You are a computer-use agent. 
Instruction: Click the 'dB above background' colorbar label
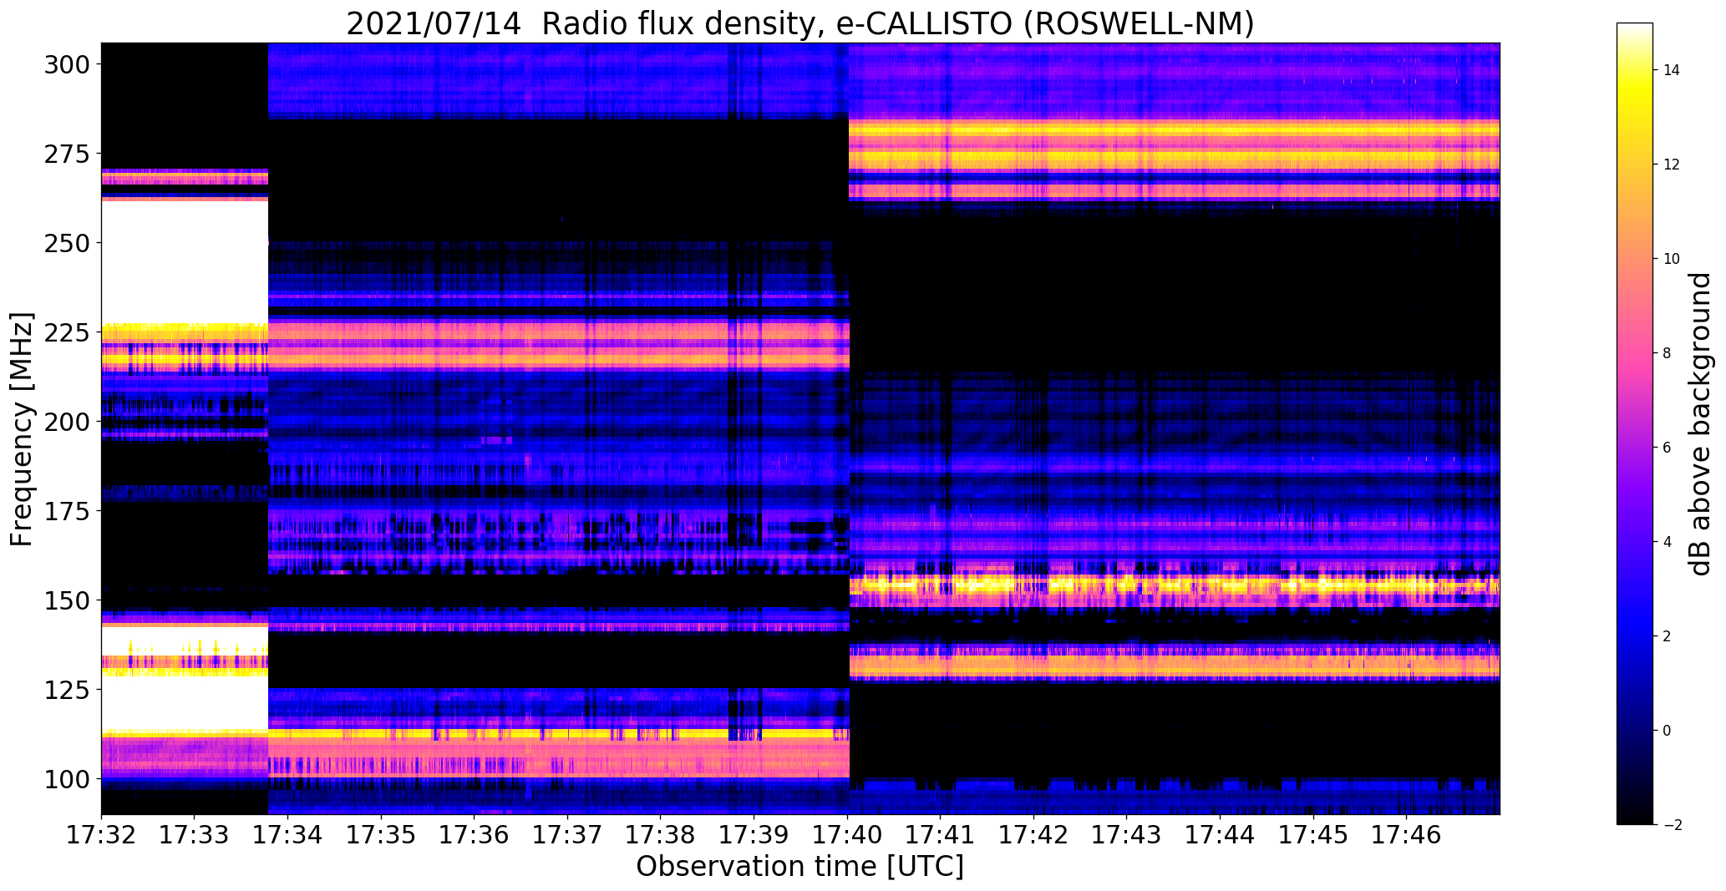coord(1699,424)
